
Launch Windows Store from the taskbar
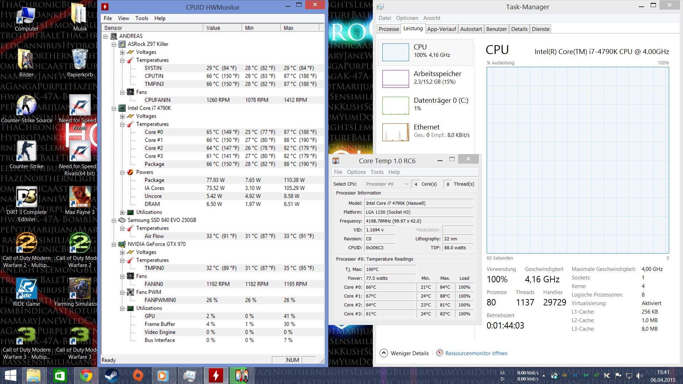[60, 375]
